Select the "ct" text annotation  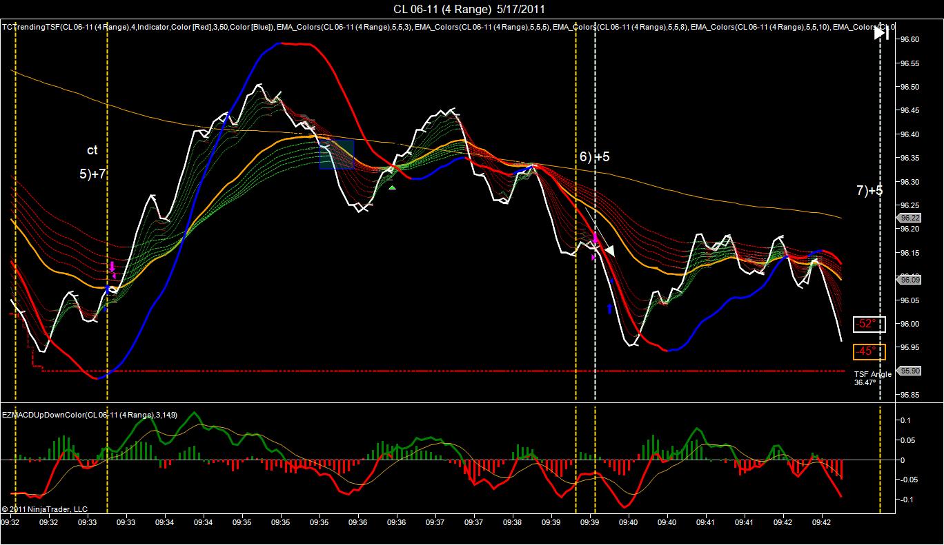point(92,150)
